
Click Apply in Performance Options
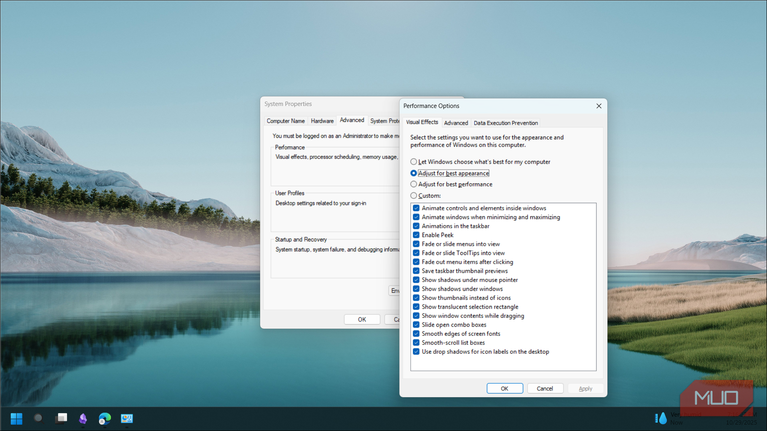(585, 388)
